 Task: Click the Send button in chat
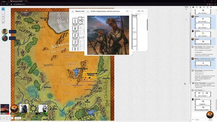point(210,120)
